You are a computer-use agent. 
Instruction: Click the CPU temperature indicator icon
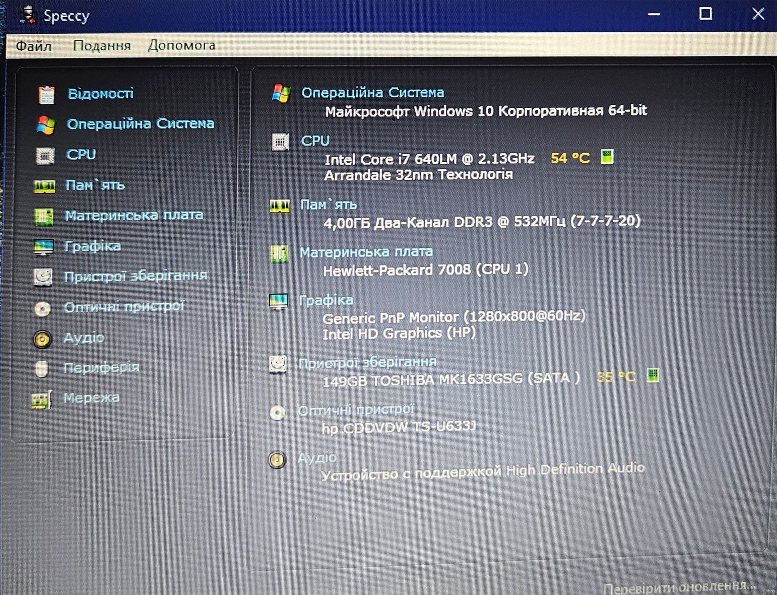point(607,157)
